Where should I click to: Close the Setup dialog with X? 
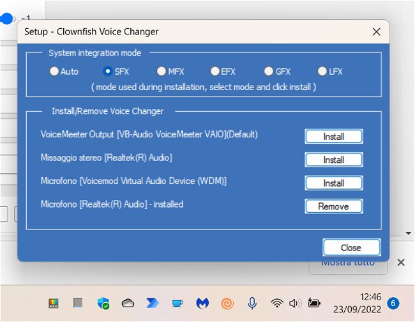coord(376,32)
